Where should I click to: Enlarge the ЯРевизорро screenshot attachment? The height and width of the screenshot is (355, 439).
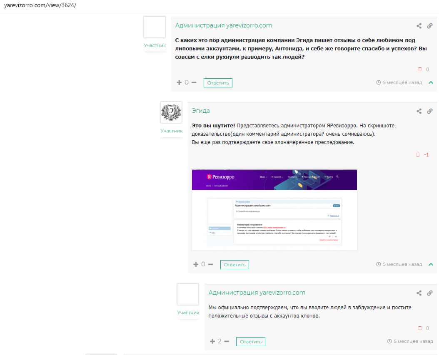pyautogui.click(x=274, y=210)
